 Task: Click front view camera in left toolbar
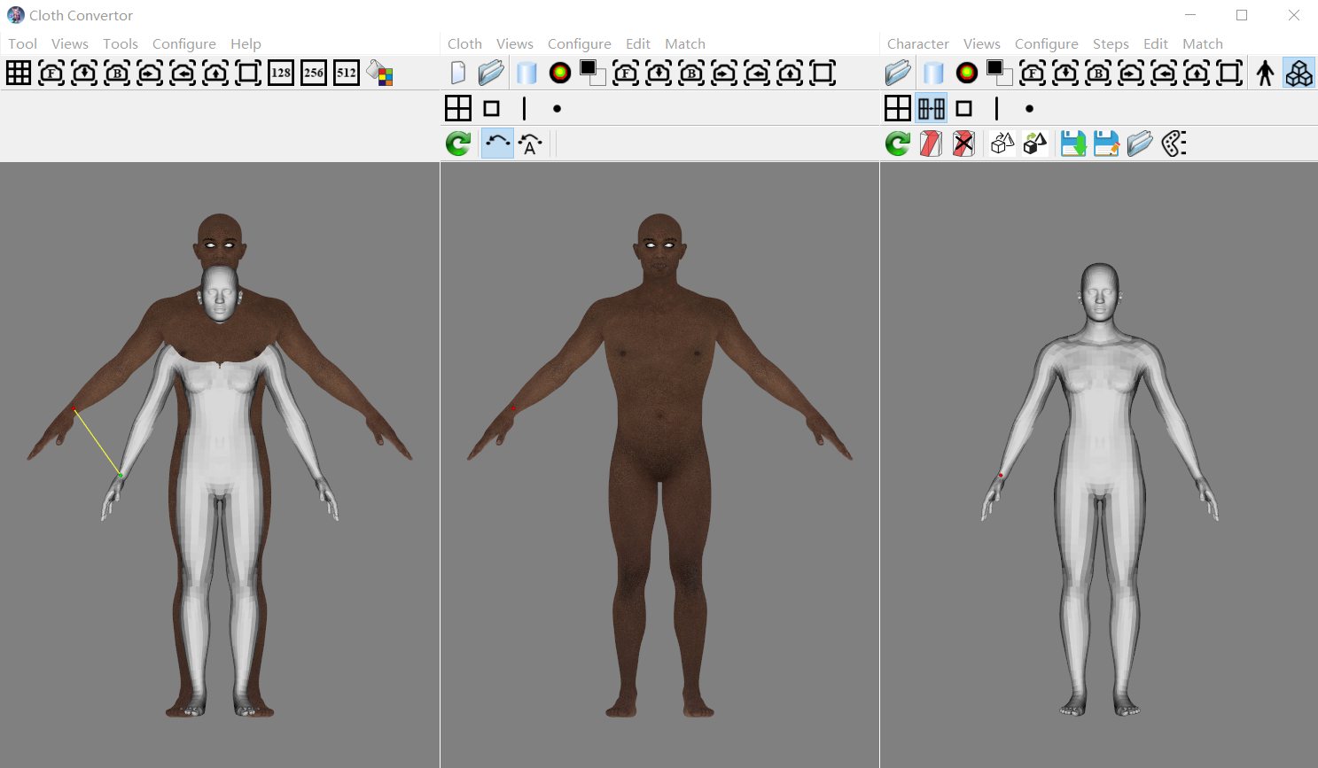click(51, 73)
